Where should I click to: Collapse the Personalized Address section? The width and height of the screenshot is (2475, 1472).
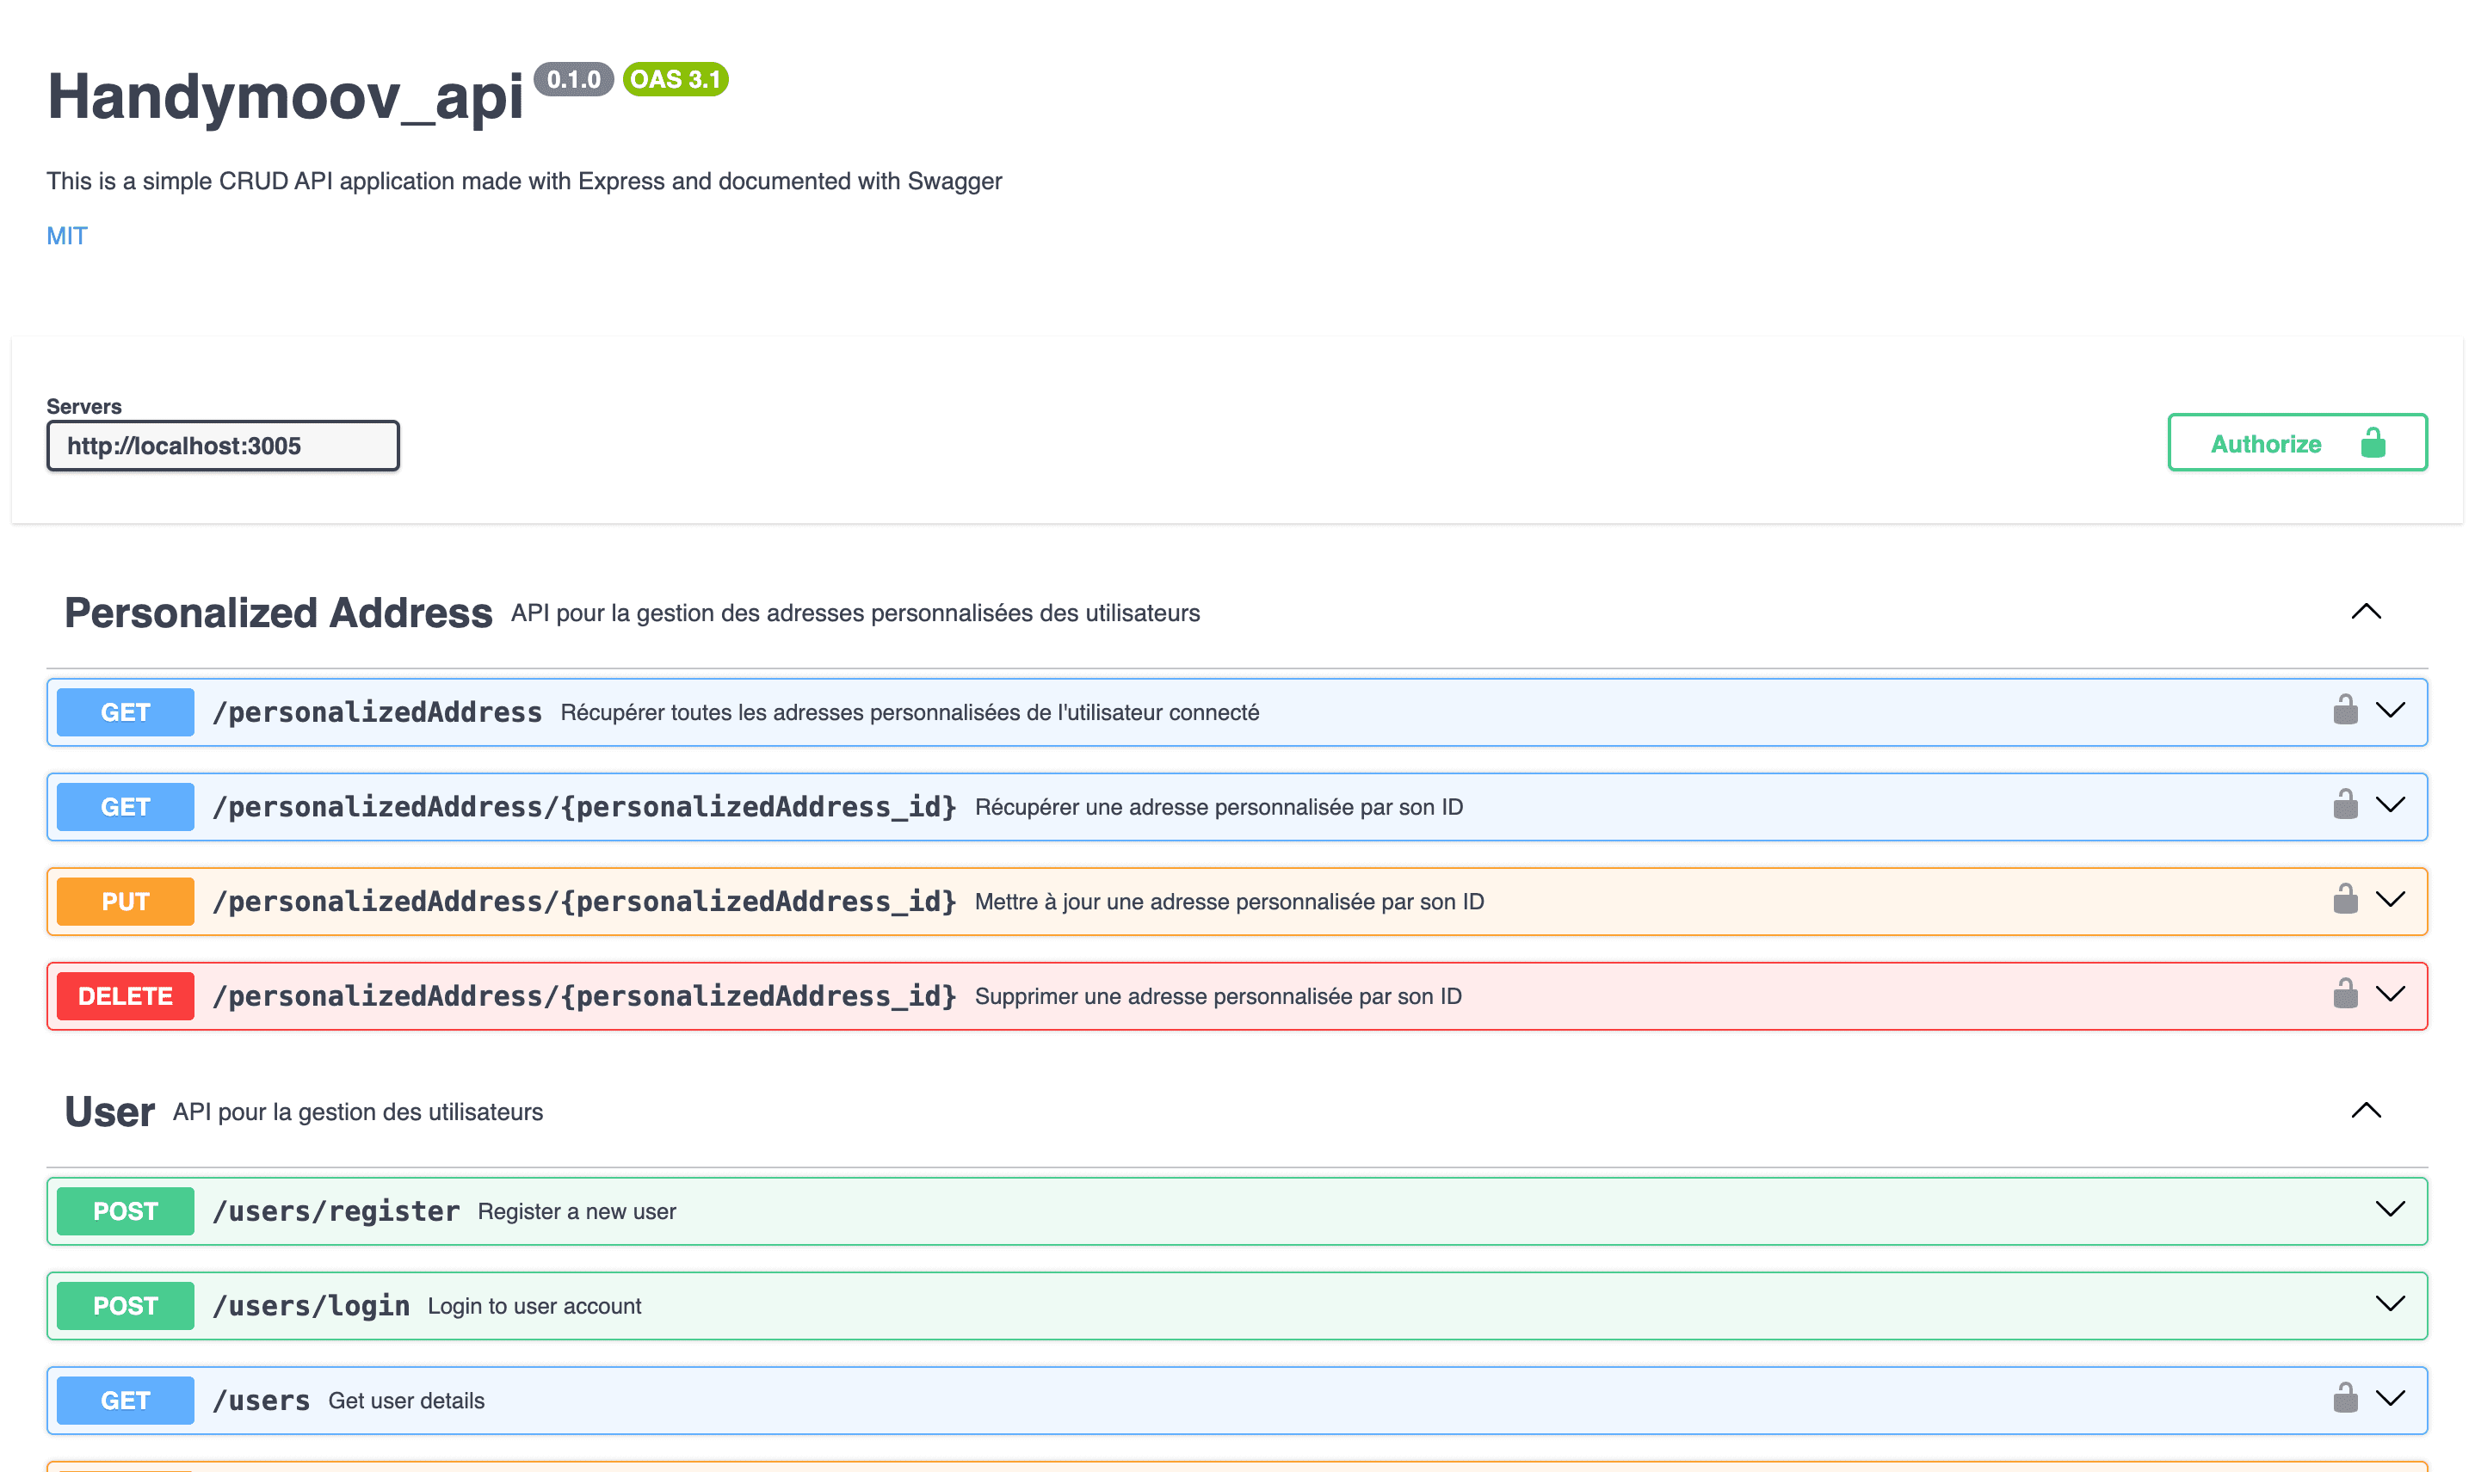tap(2366, 612)
